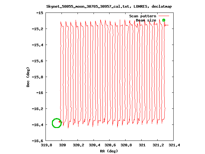205x154 pixels.
Task: Click the red star marker inside green circle
Action: click(x=60, y=122)
